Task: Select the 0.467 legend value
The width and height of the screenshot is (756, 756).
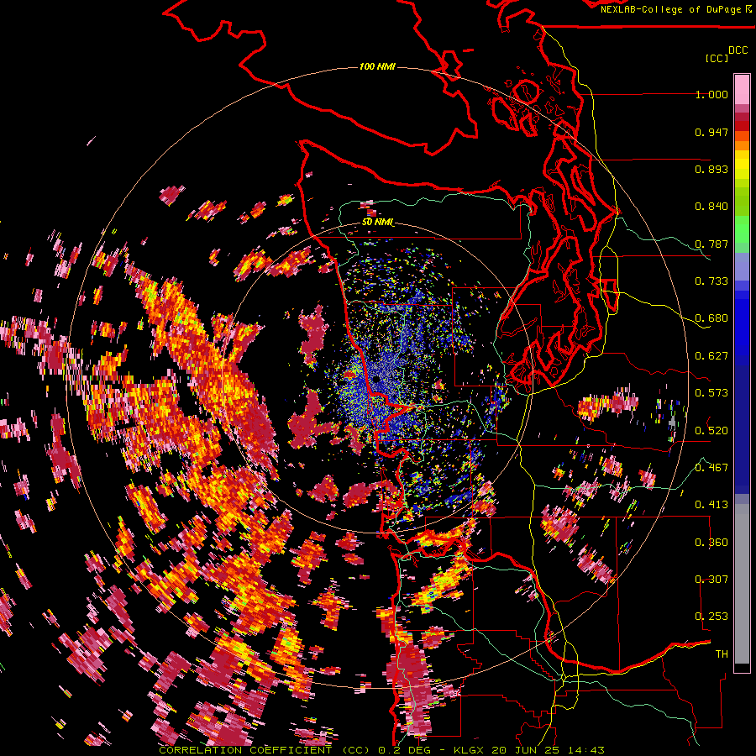Action: pyautogui.click(x=711, y=468)
